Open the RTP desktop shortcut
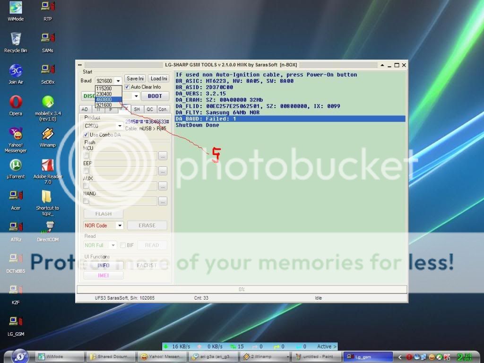Image resolution: width=484 pixels, height=363 pixels. [x=48, y=11]
